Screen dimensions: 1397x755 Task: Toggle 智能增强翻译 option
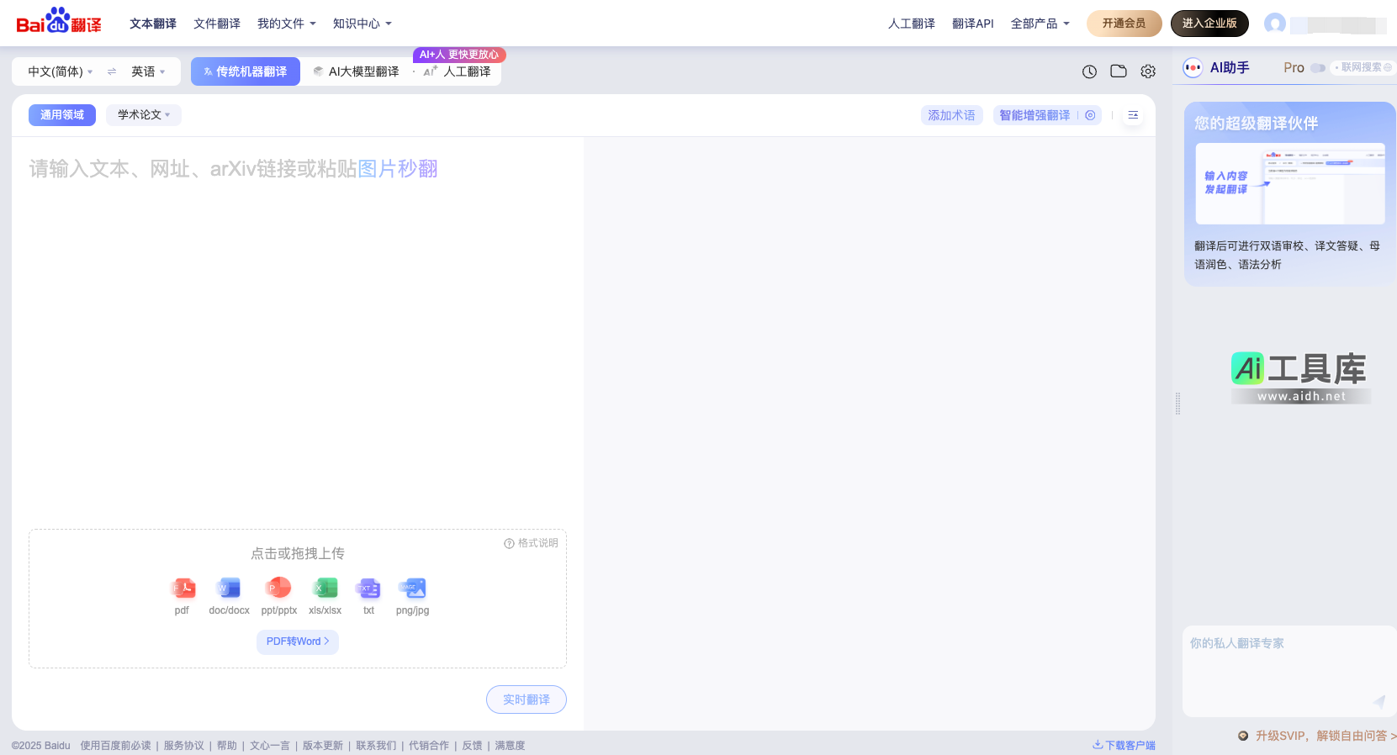tap(1090, 115)
